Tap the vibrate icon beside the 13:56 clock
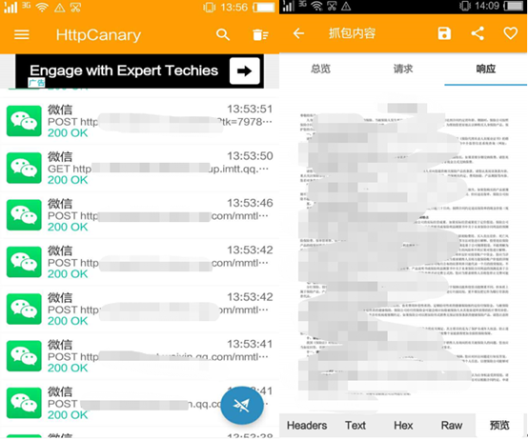Screen dimensions: 528x440 209,7
